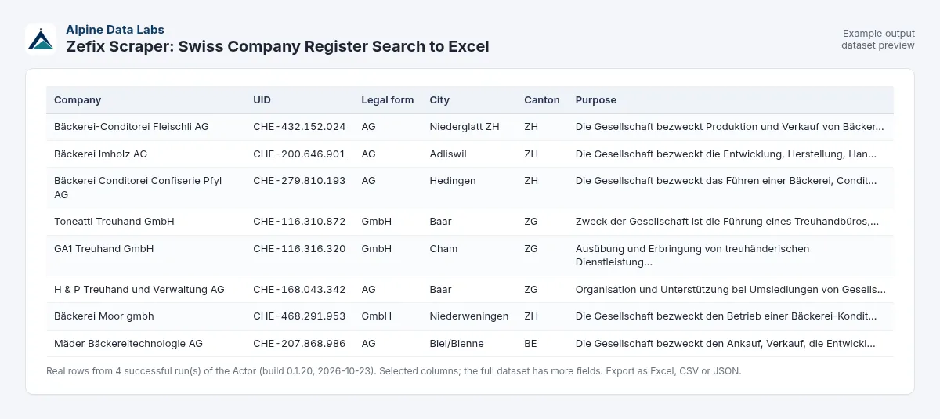Viewport: 940px width, 419px height.
Task: Click UID CHE-116.310.872
Action: [299, 222]
